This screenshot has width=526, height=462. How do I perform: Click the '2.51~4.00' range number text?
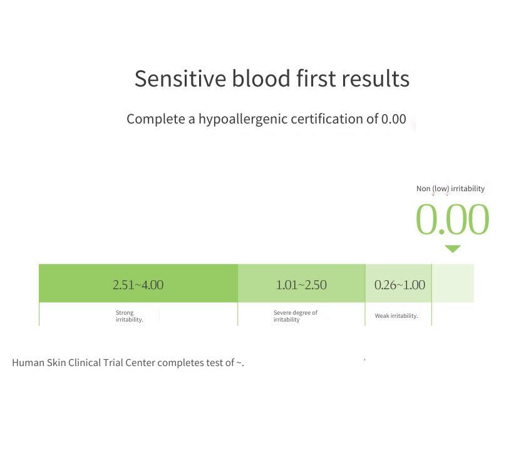(138, 285)
